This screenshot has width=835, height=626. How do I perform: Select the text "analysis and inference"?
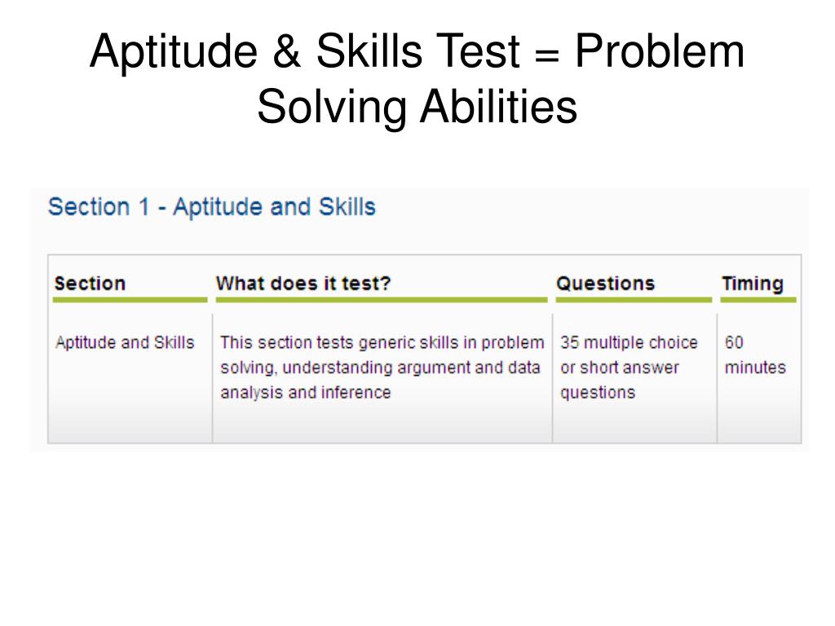pos(305,392)
